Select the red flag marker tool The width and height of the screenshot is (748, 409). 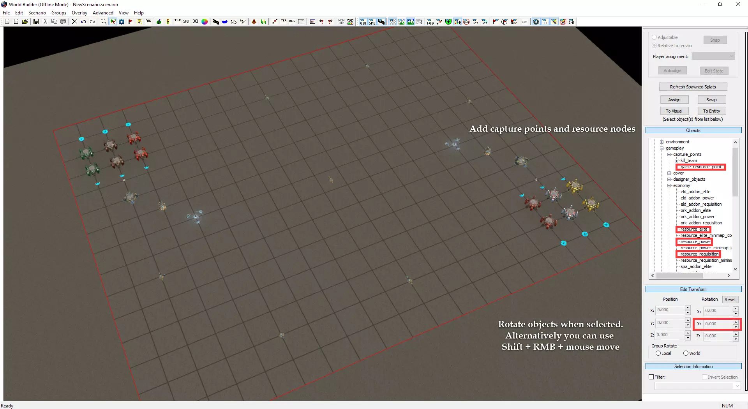click(x=131, y=22)
